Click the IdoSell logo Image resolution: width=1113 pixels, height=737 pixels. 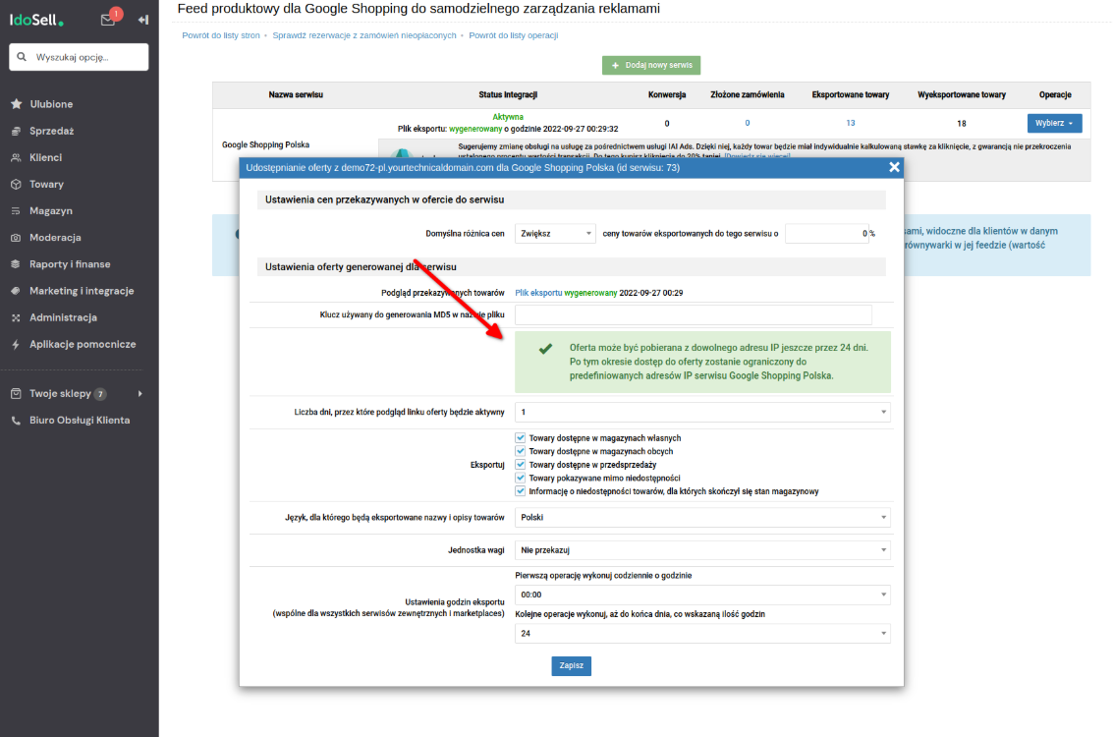tap(36, 20)
